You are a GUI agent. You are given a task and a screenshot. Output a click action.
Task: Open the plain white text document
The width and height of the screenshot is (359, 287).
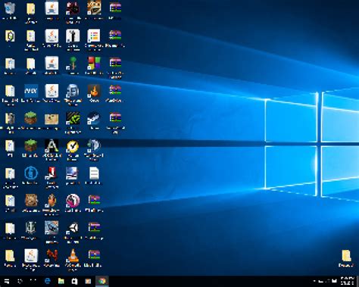[94, 173]
